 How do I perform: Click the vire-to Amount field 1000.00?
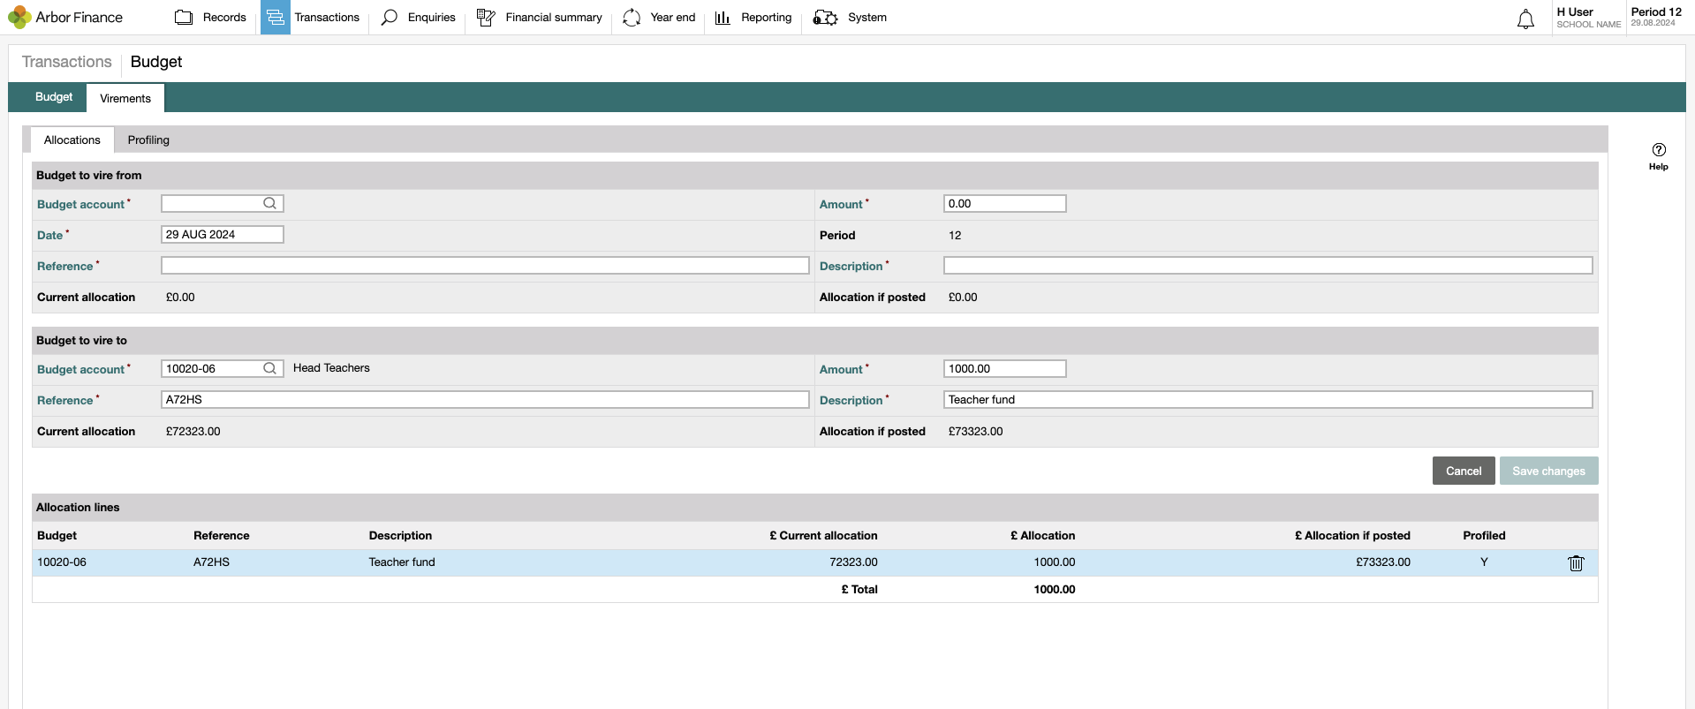1004,368
